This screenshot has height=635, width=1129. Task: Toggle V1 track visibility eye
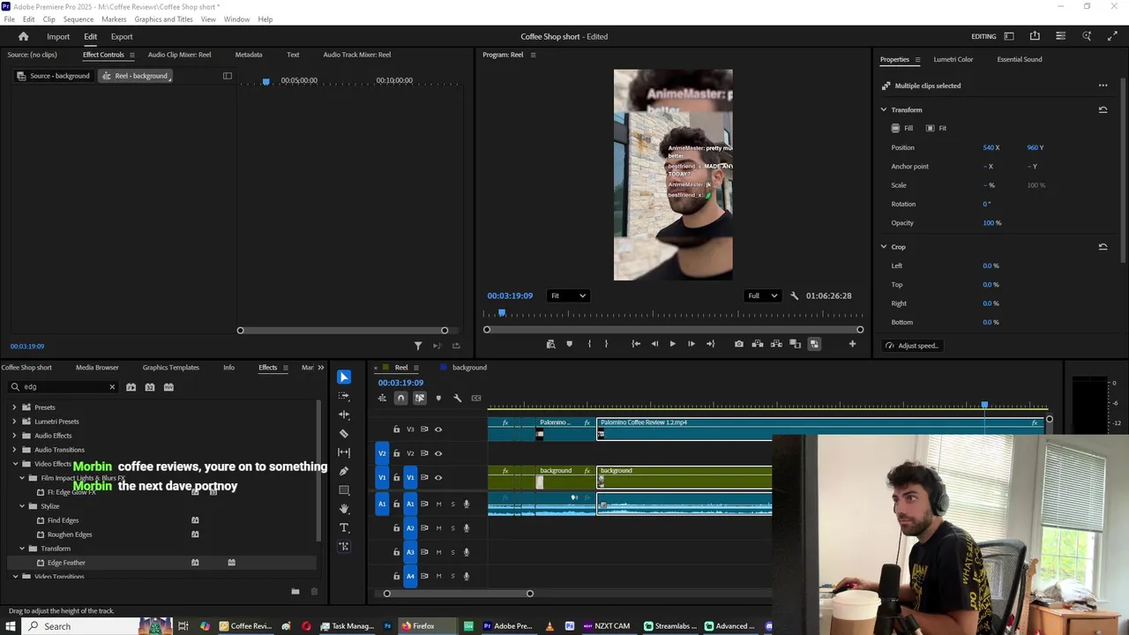438,477
